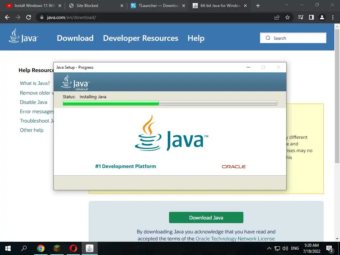Toggle the browser side panel icon

[311, 17]
